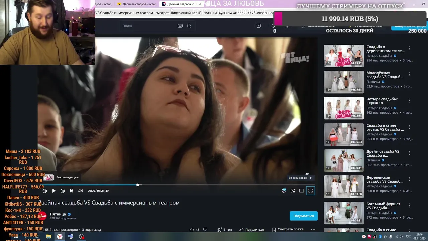Open menu for 'Молодёжная свадьба' video
Viewport: 428px width, 241px height.
click(x=409, y=74)
